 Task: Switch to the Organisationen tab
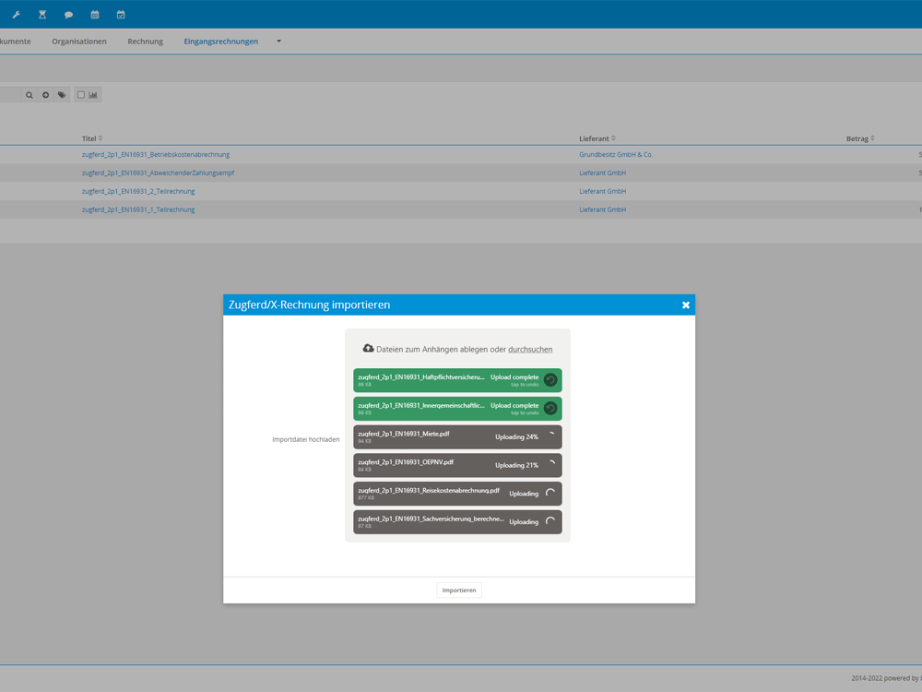click(x=79, y=42)
